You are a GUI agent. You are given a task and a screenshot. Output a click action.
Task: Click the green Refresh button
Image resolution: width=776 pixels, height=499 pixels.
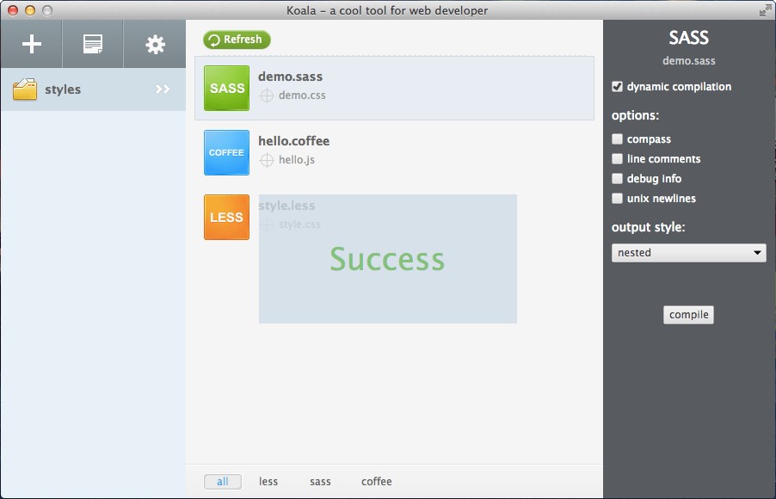tap(237, 40)
